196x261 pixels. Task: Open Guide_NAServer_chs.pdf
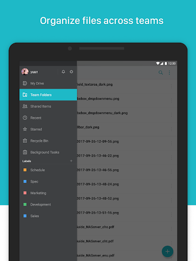pyautogui.click(x=127, y=229)
